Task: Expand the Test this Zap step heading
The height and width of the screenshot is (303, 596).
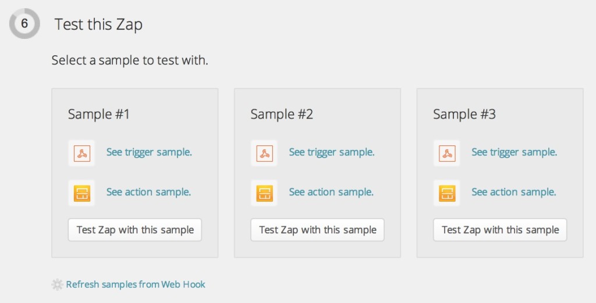Action: pyautogui.click(x=98, y=24)
